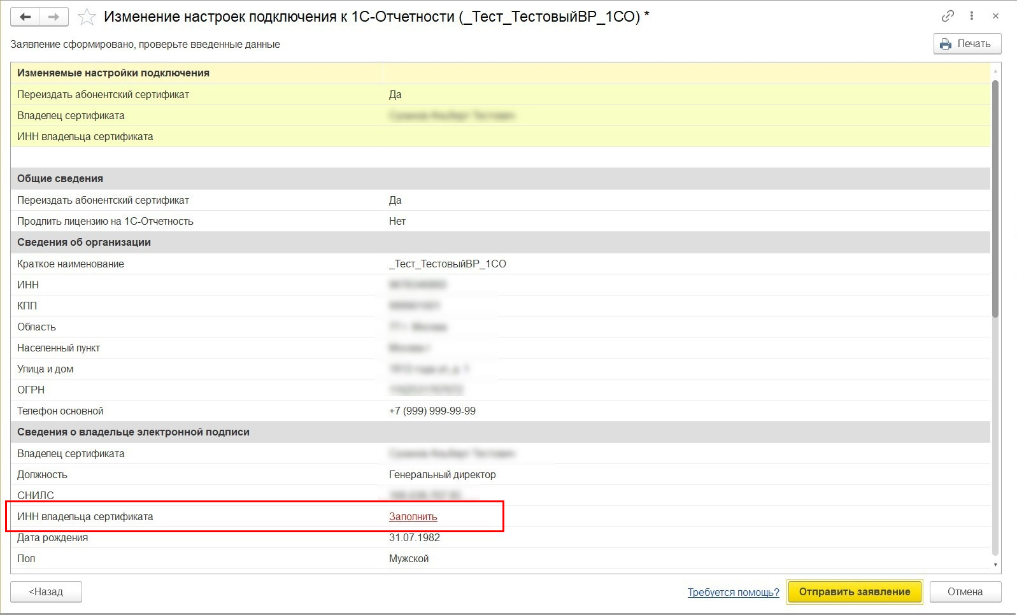This screenshot has height=615, width=1017.
Task: Click the vertical scrollbar thumb
Action: click(995, 197)
